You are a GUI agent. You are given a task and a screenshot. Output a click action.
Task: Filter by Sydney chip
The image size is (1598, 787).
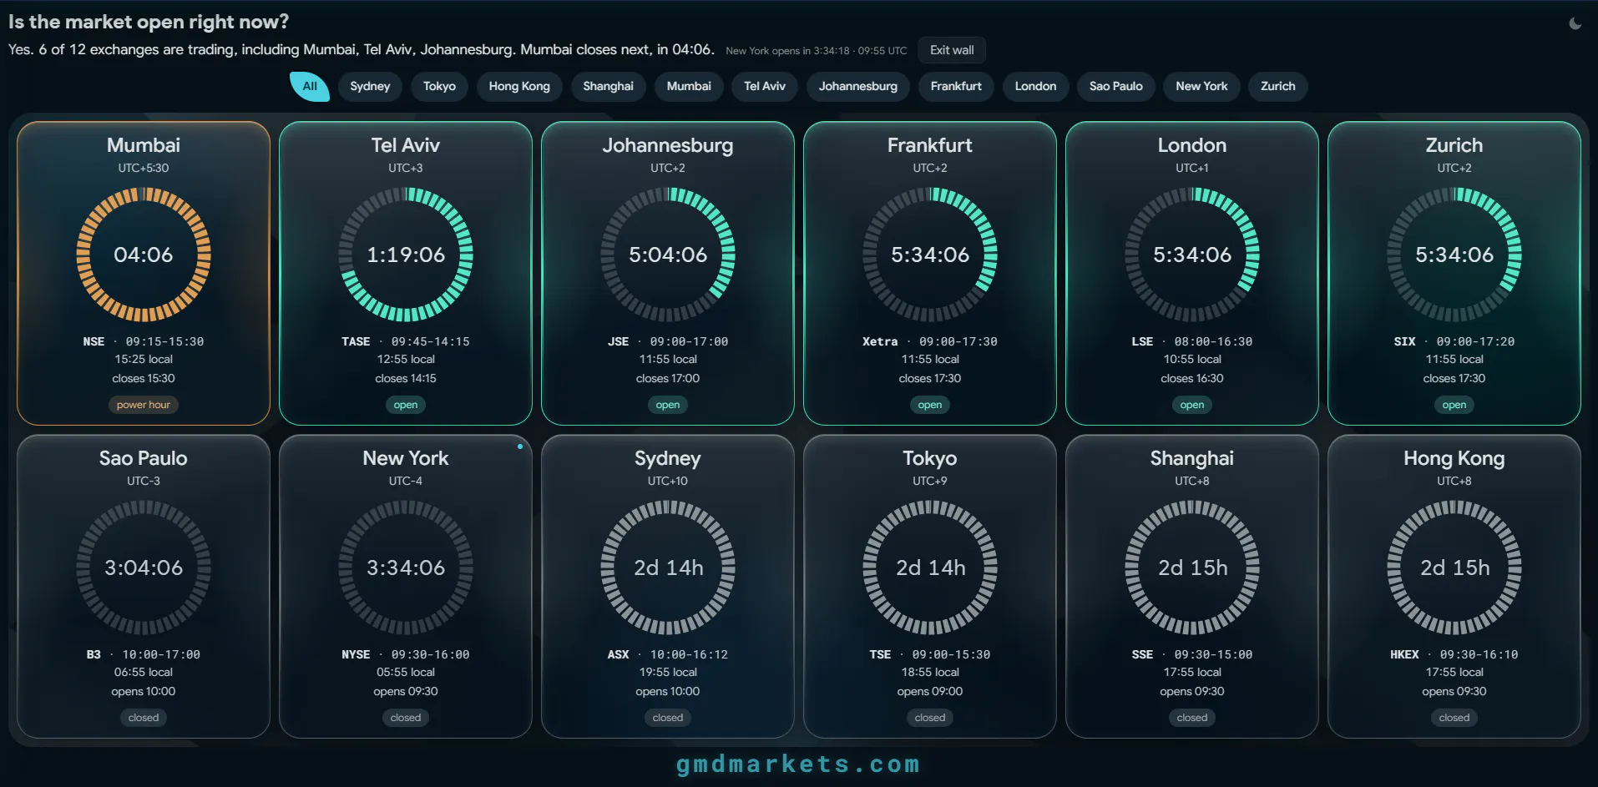click(370, 86)
